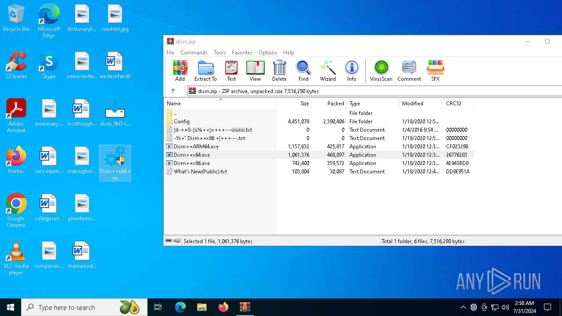This screenshot has width=562, height=316.
Task: Open the Wizard tool
Action: [328, 71]
